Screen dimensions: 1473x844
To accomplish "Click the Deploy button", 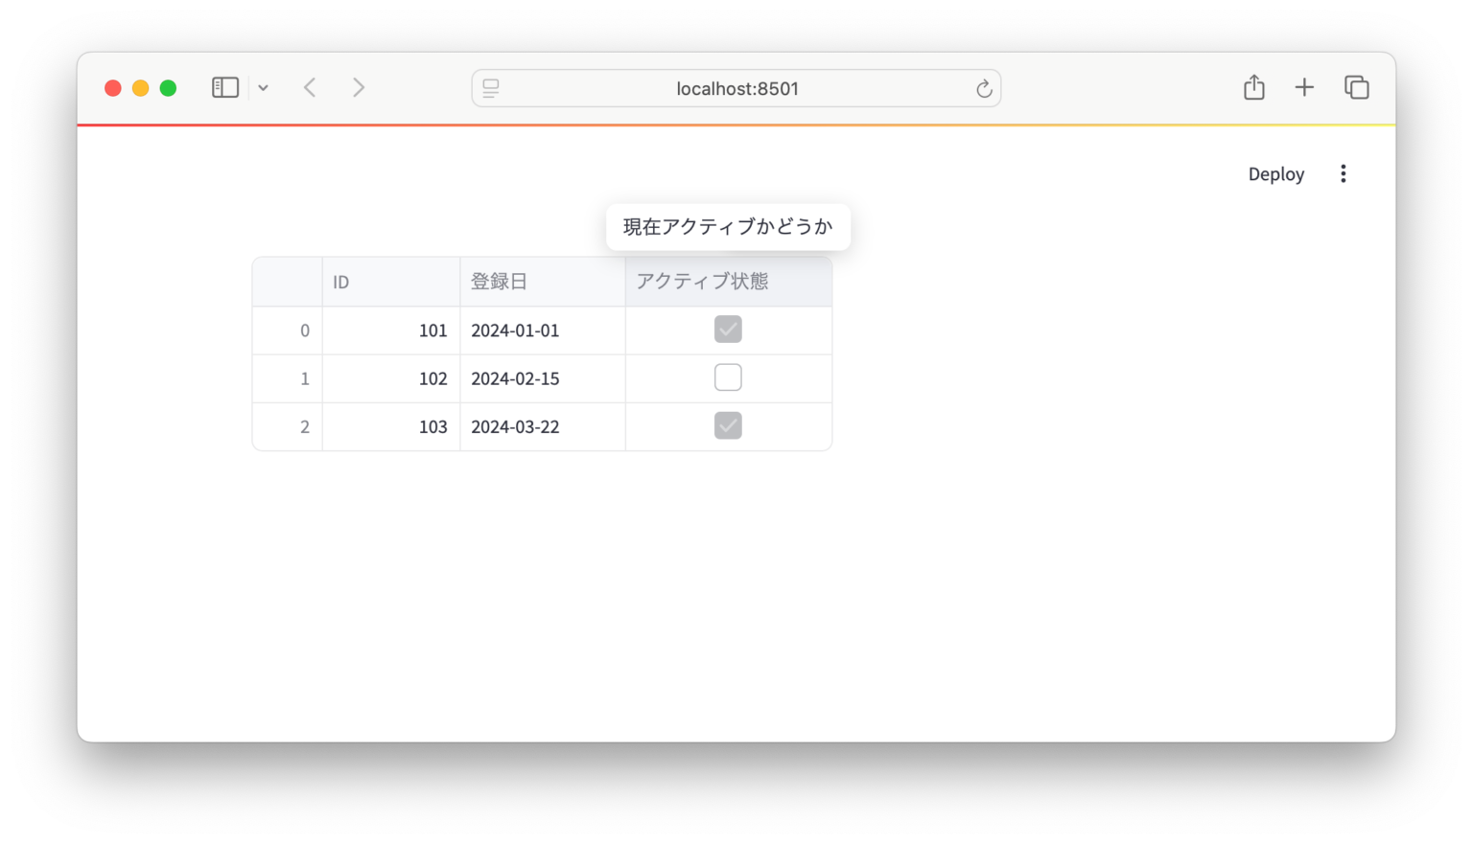I will tap(1275, 173).
